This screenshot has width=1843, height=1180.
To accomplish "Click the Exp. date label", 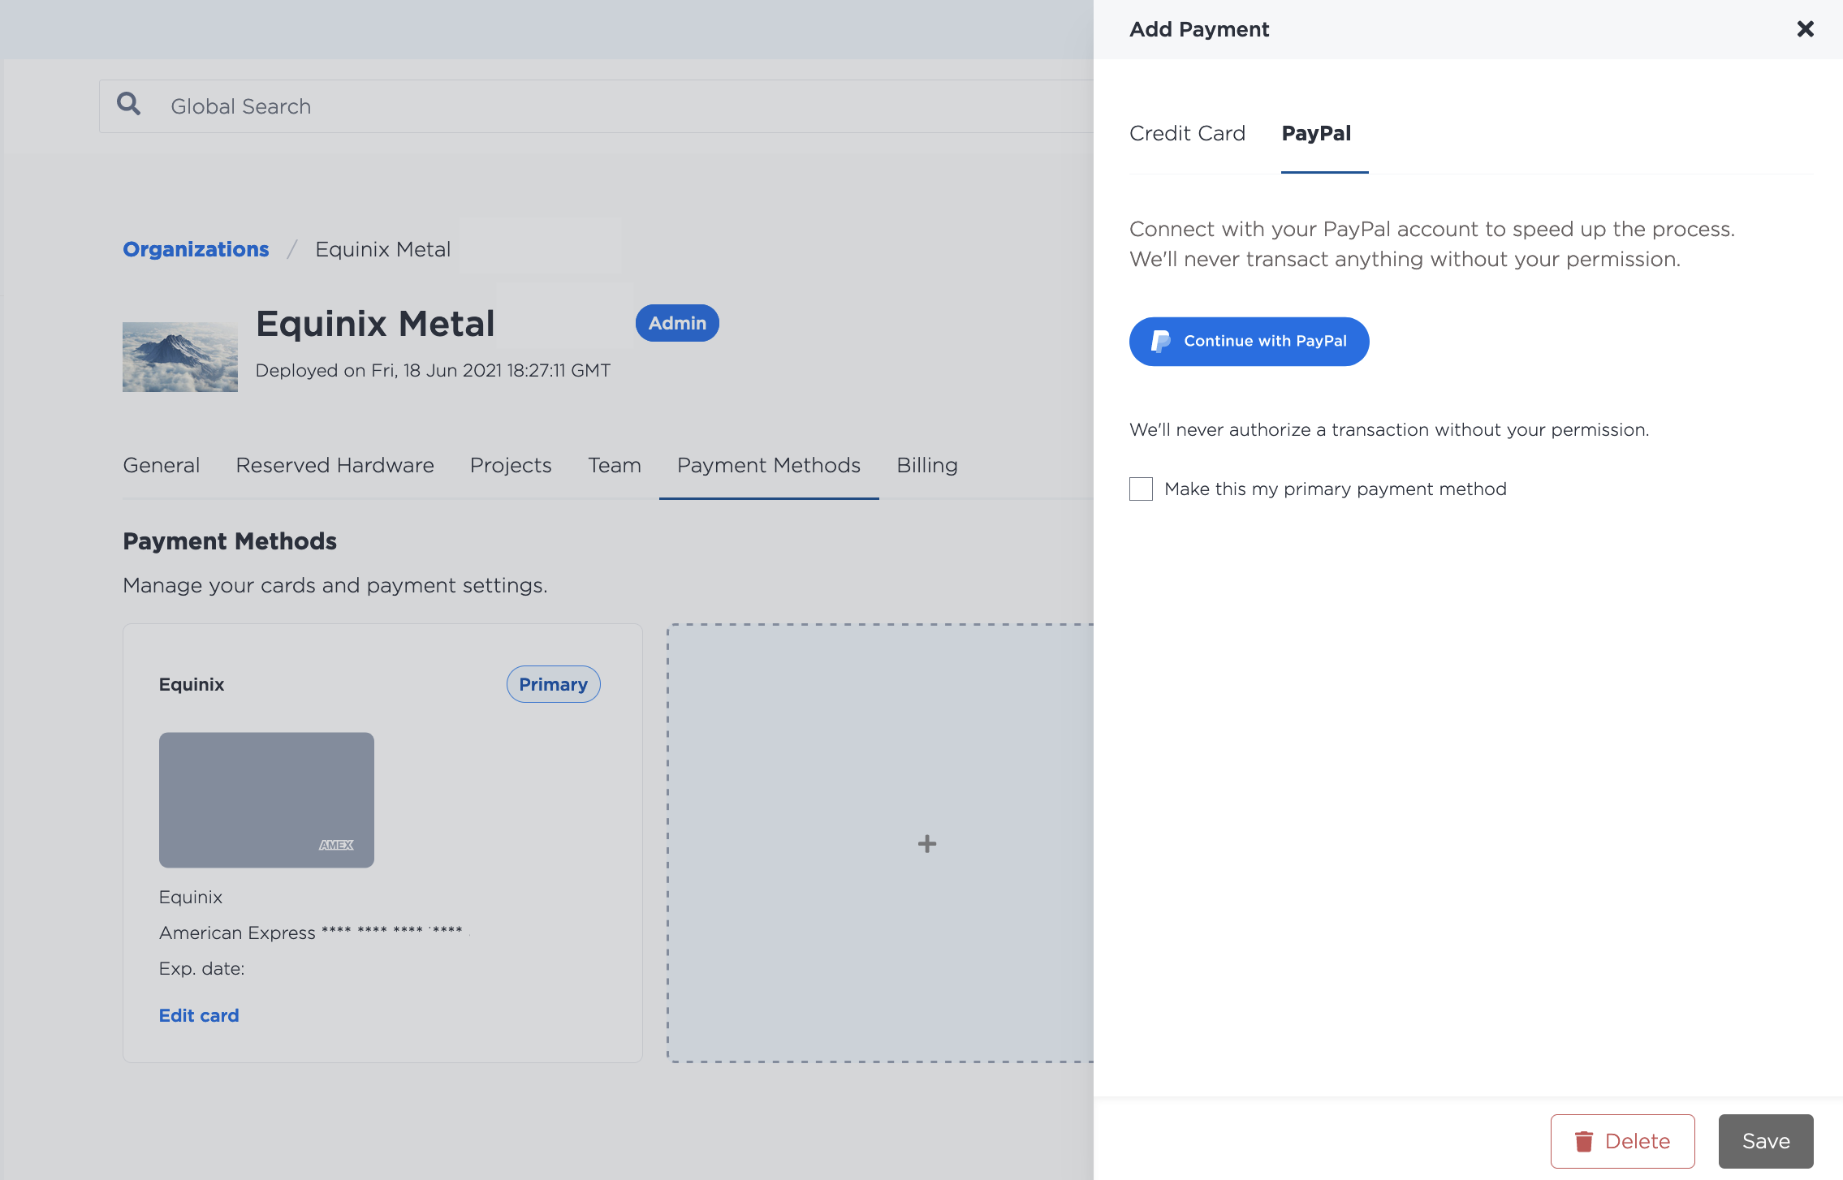I will [x=202, y=968].
